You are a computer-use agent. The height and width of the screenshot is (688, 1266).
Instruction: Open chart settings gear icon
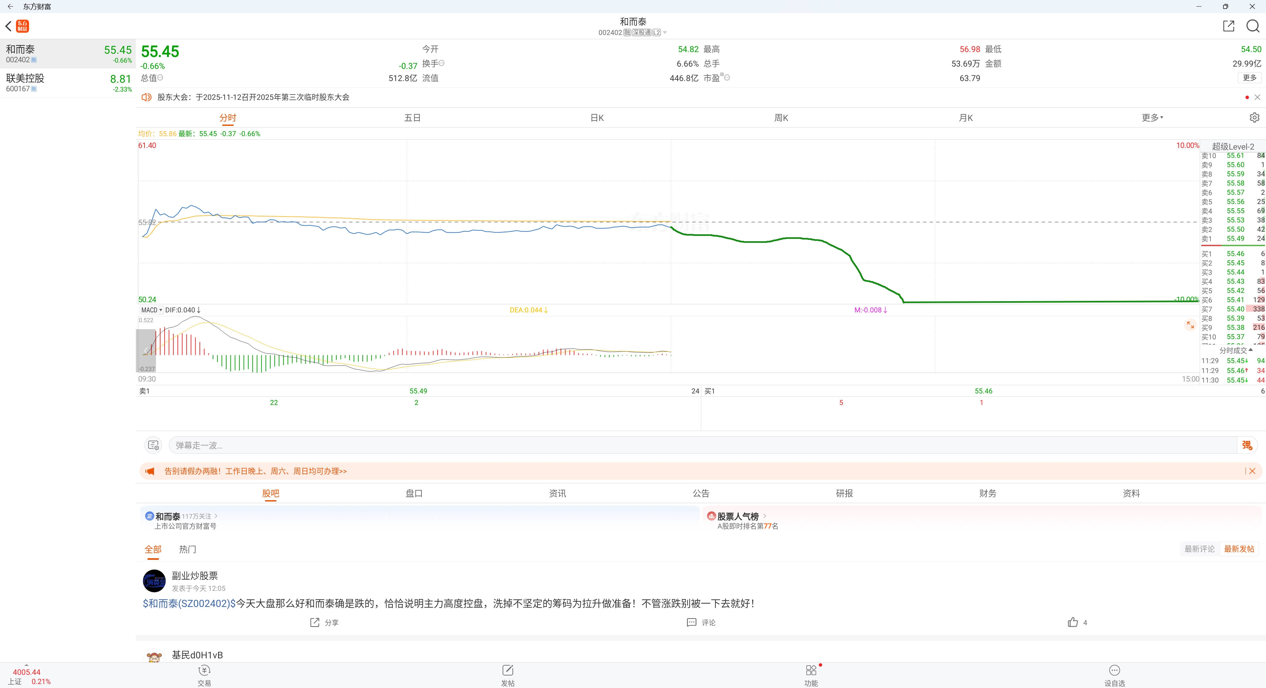click(x=1254, y=117)
